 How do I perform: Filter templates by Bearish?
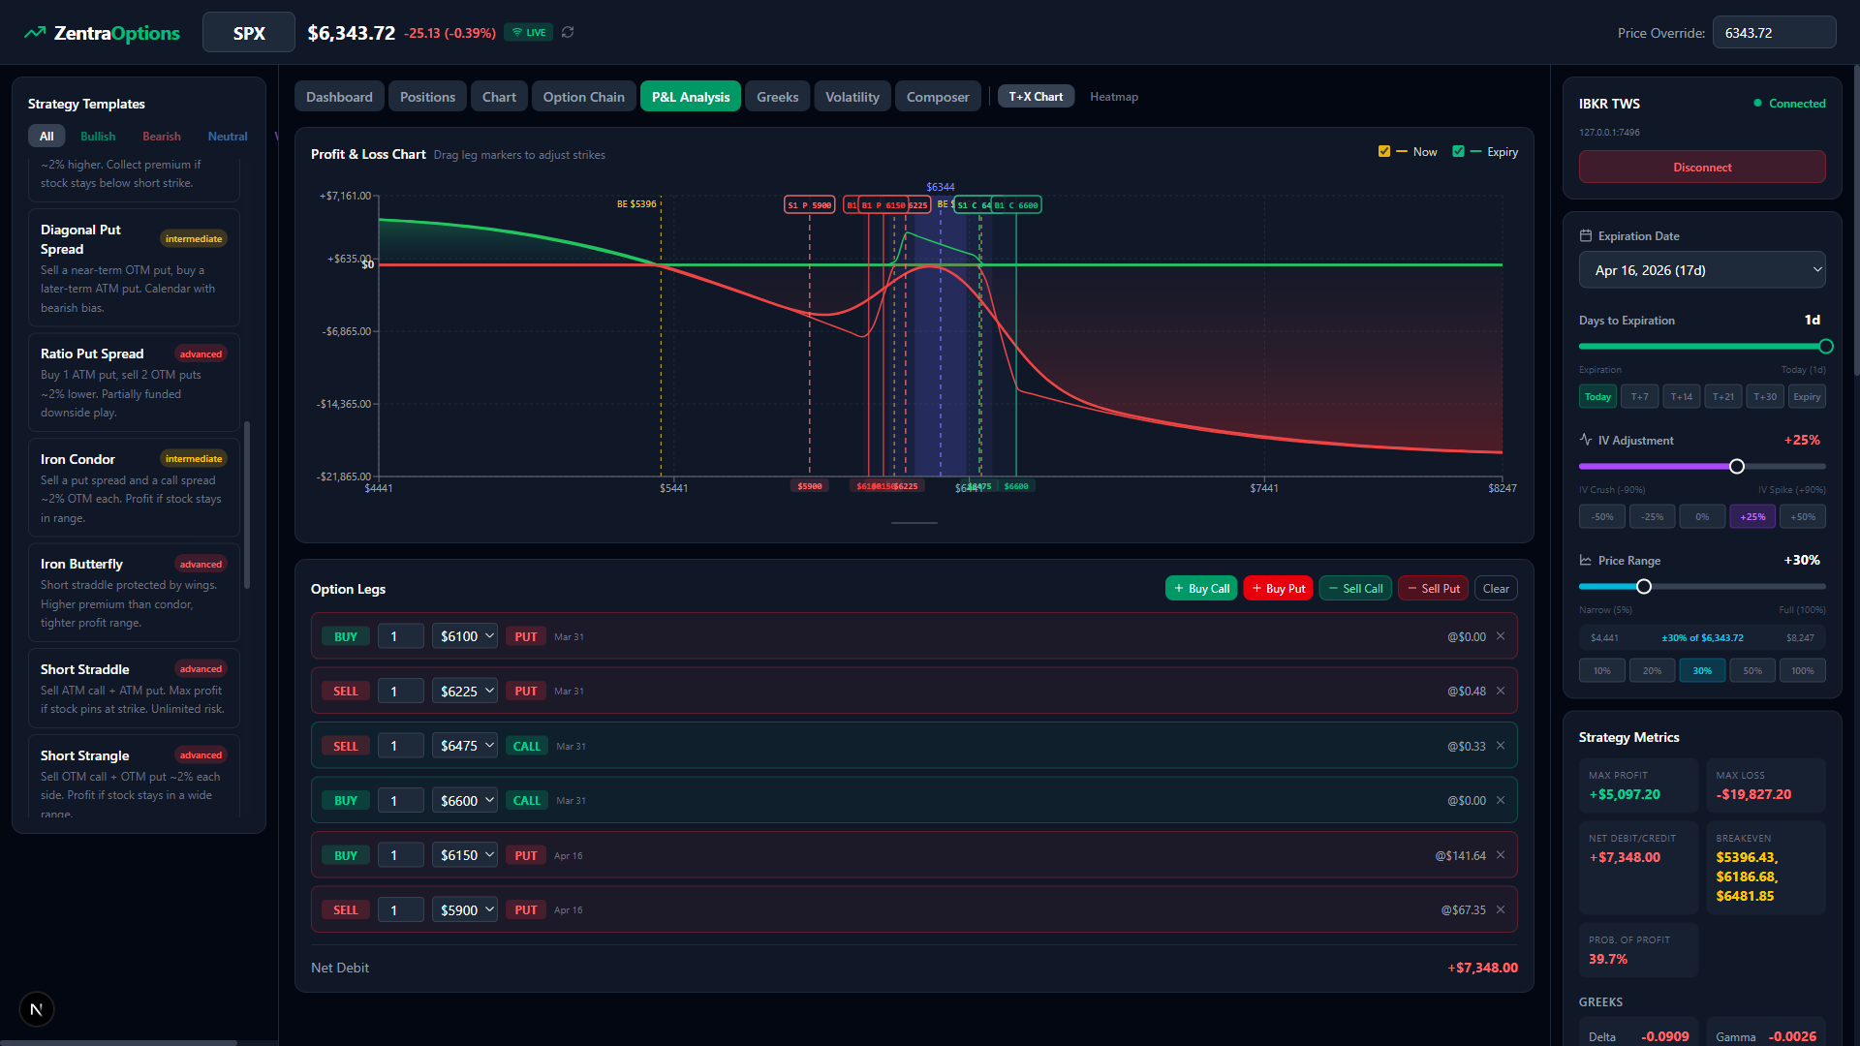162,137
